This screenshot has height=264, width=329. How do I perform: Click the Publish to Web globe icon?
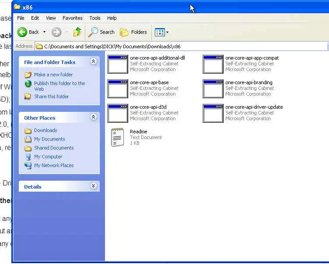coord(28,84)
